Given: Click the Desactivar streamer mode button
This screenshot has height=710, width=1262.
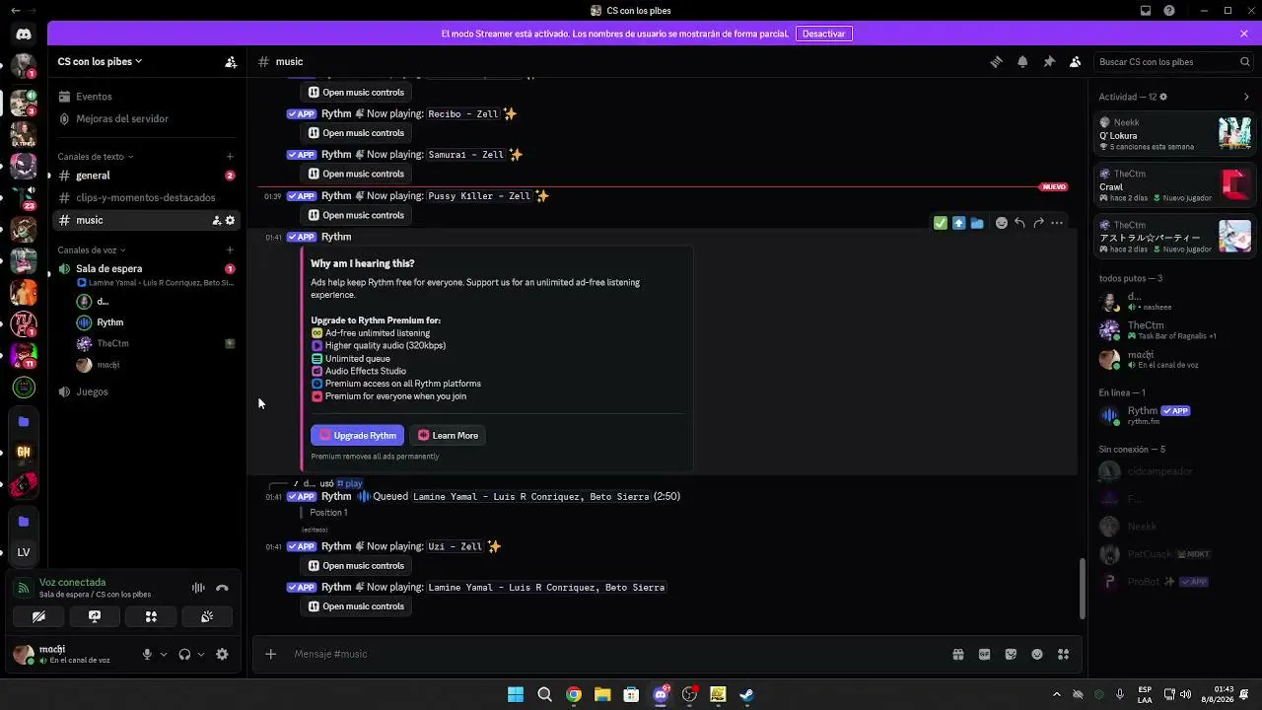Looking at the screenshot, I should 823,34.
